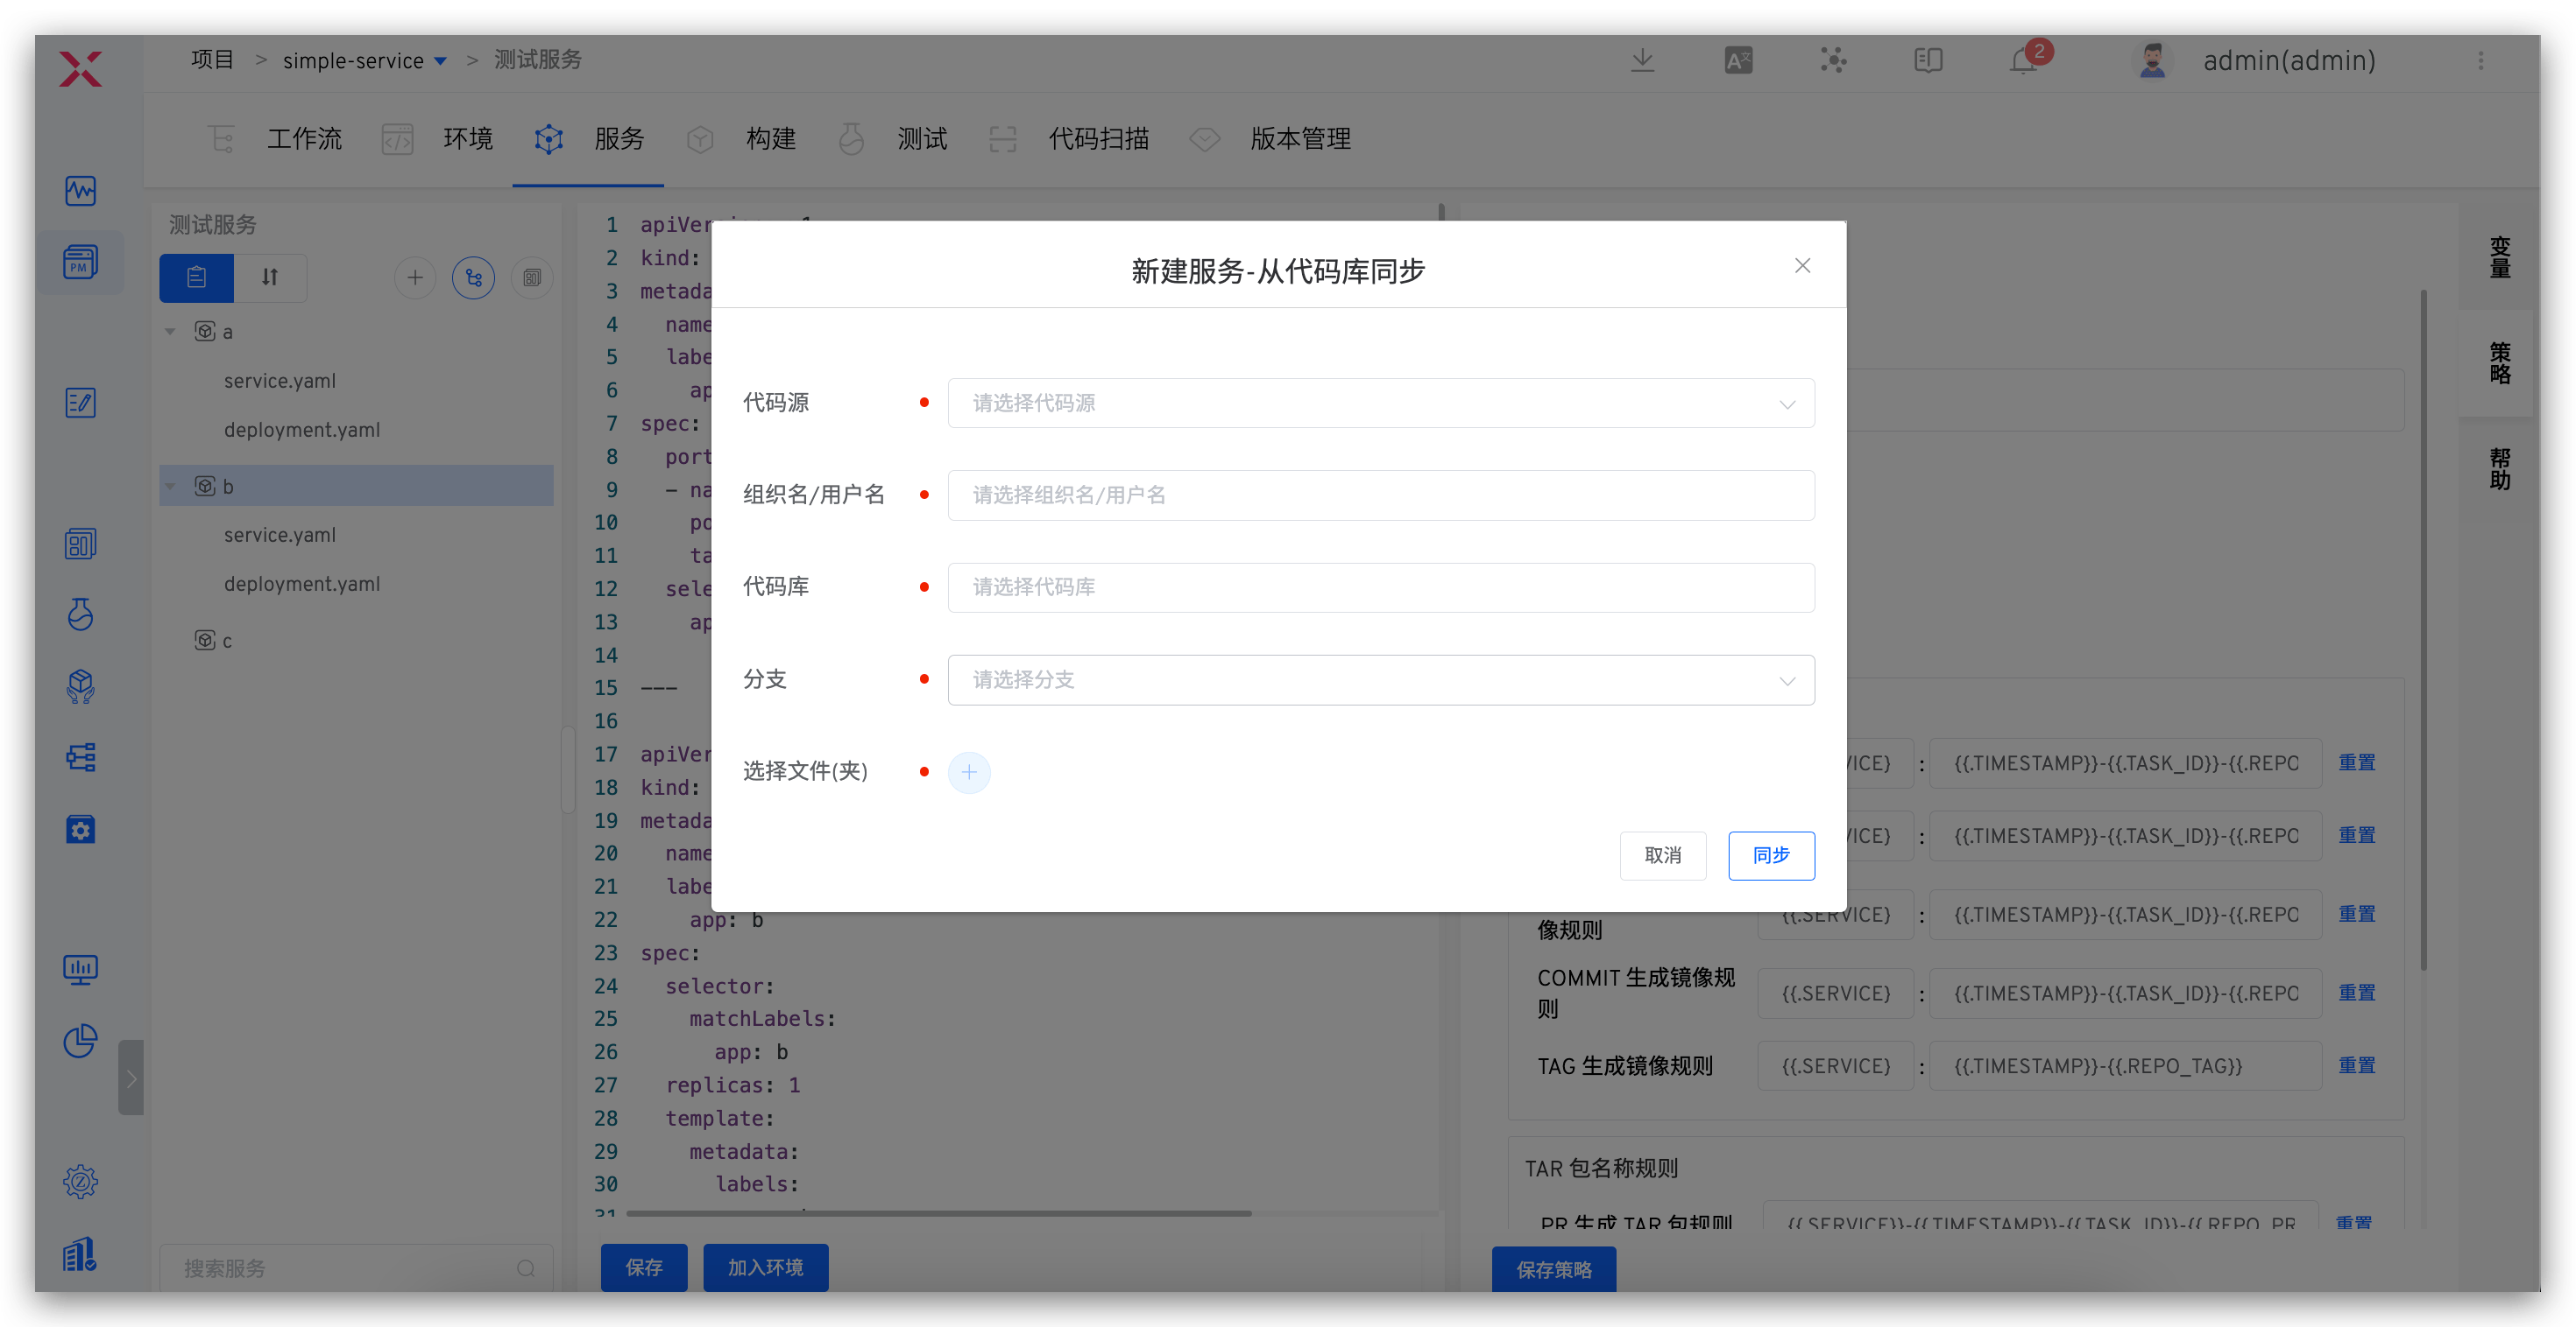Open the statistics monitor sidebar icon
Image resolution: width=2576 pixels, height=1327 pixels.
click(x=80, y=969)
